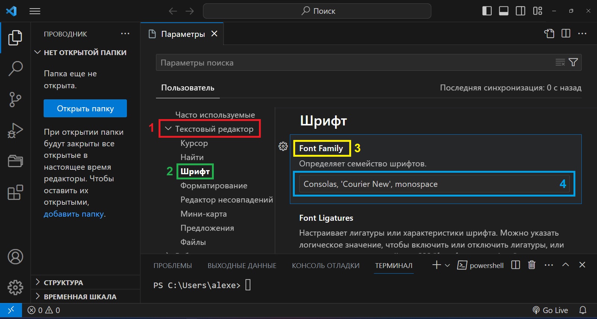
Task: Open the terminal launch profile dropdown
Action: (x=447, y=265)
